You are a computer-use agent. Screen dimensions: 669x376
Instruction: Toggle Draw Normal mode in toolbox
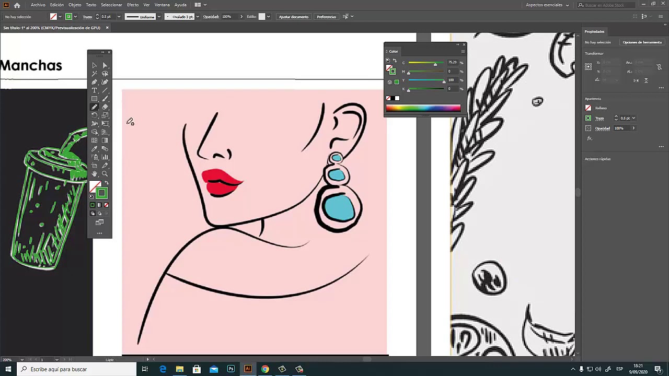click(x=93, y=213)
